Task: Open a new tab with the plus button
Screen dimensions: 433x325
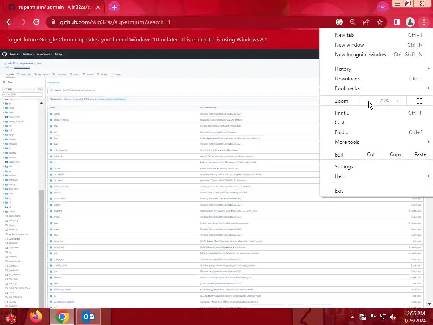Action: [x=114, y=7]
